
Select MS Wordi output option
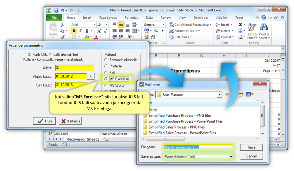[106, 85]
